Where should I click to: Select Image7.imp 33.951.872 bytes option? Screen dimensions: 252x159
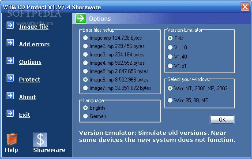coord(117,88)
